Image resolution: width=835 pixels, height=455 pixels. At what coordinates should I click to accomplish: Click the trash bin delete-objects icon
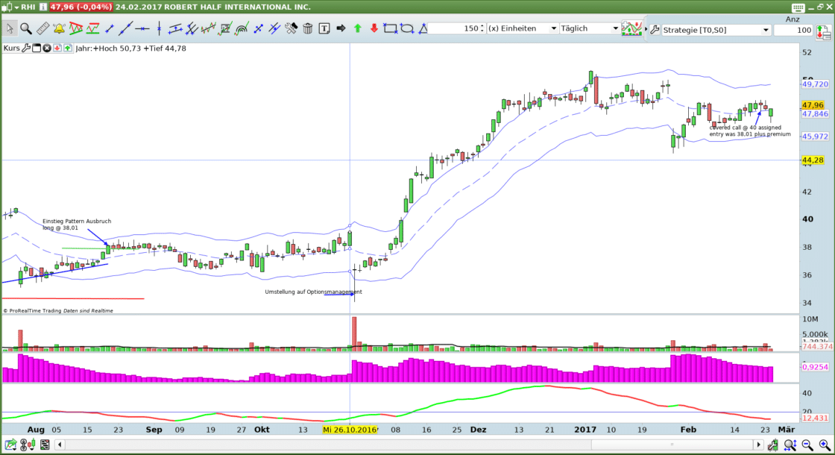point(307,28)
